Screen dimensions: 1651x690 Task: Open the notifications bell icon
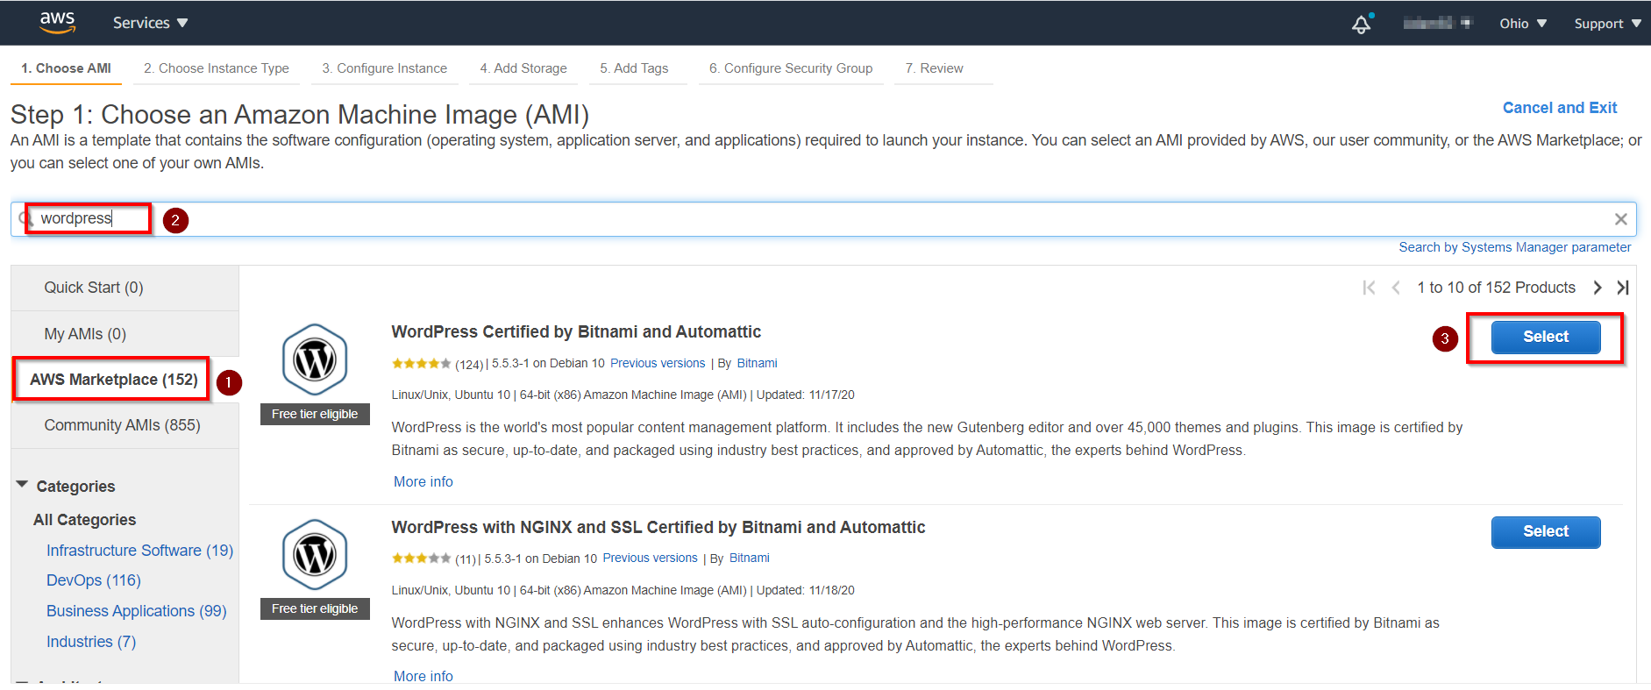[x=1362, y=24]
